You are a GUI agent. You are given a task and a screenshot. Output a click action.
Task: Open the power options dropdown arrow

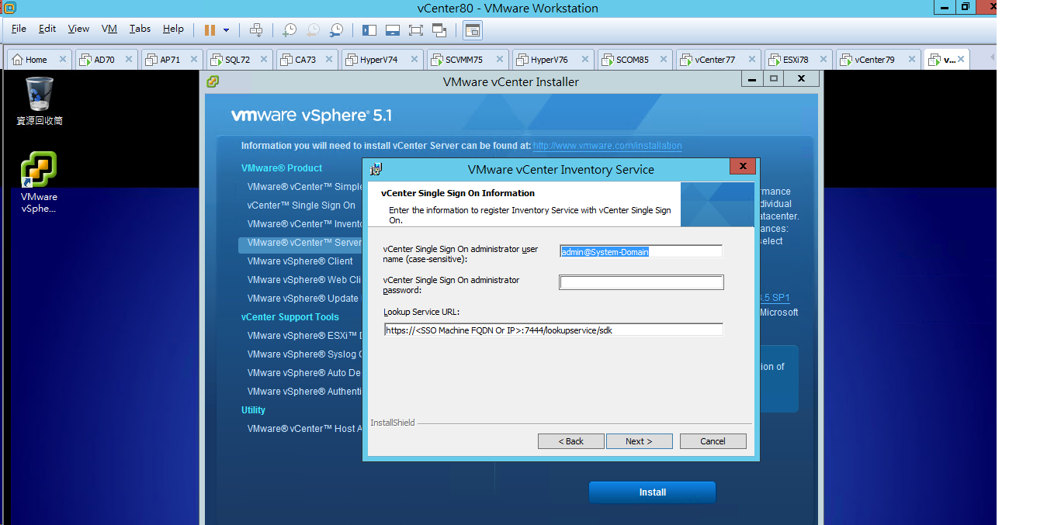point(226,30)
